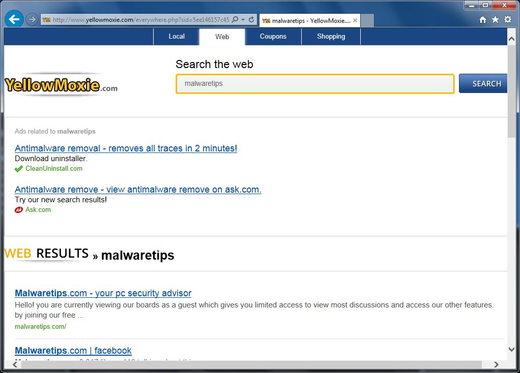Switch to the Coupons tab
The width and height of the screenshot is (520, 373).
coord(273,37)
